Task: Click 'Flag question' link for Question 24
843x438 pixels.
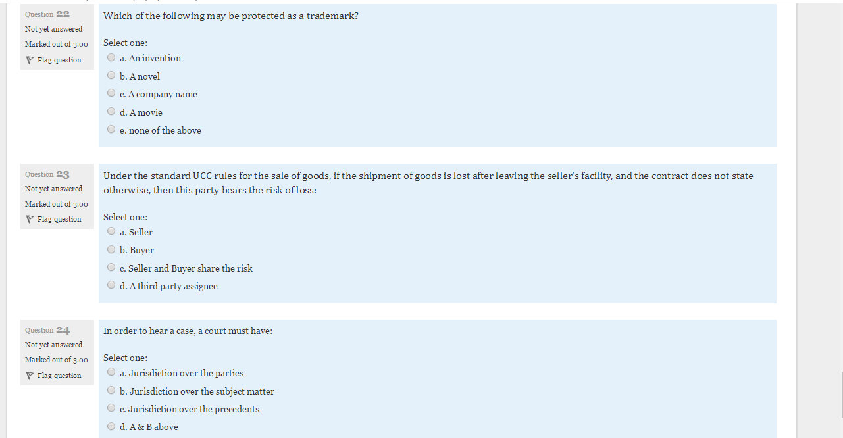Action: coord(59,376)
